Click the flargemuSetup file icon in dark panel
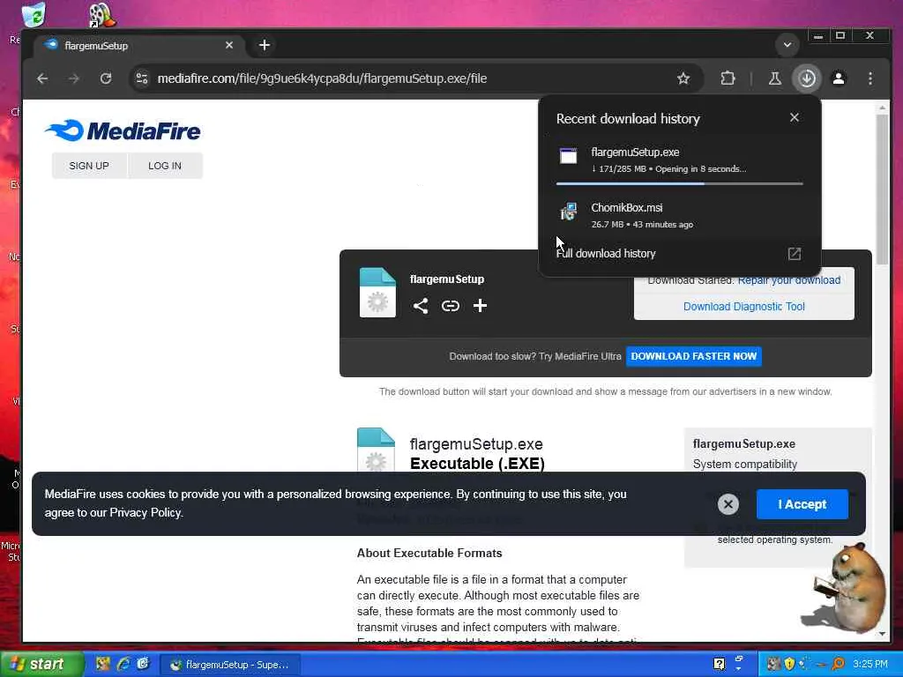 click(x=377, y=293)
